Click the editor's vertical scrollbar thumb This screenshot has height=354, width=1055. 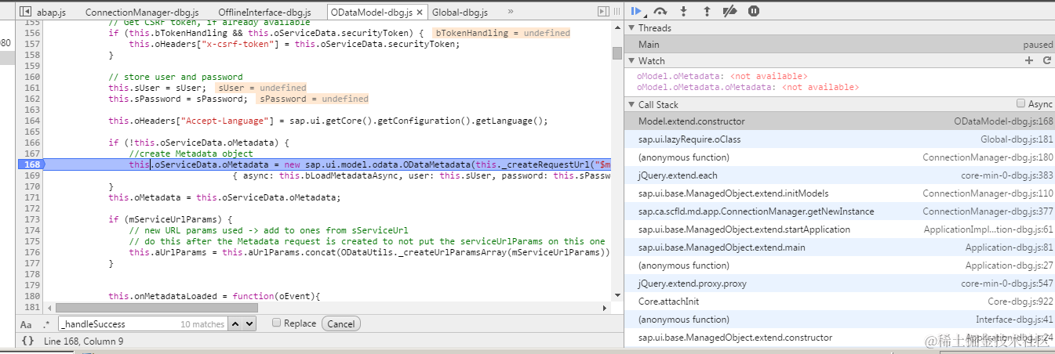click(x=617, y=54)
